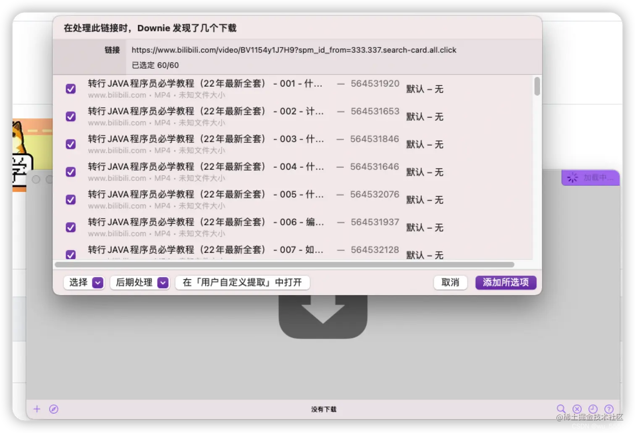Uncheck the 007 episode in the list
This screenshot has height=433, width=635.
coord(71,255)
